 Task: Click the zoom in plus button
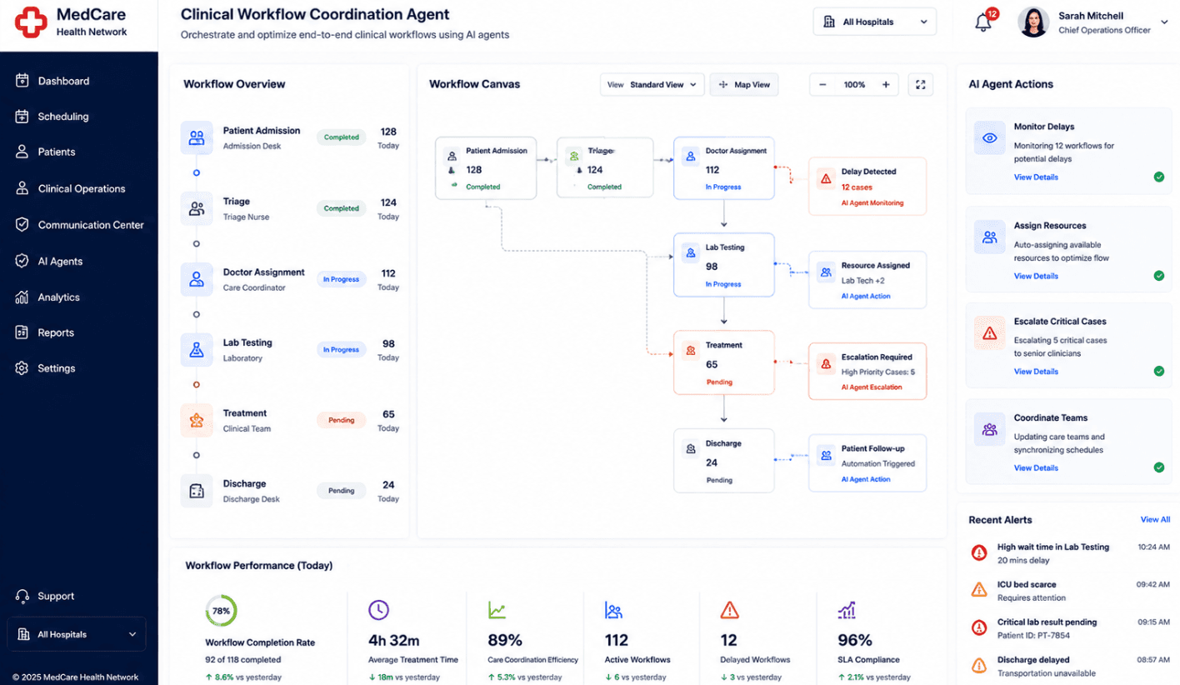point(886,85)
